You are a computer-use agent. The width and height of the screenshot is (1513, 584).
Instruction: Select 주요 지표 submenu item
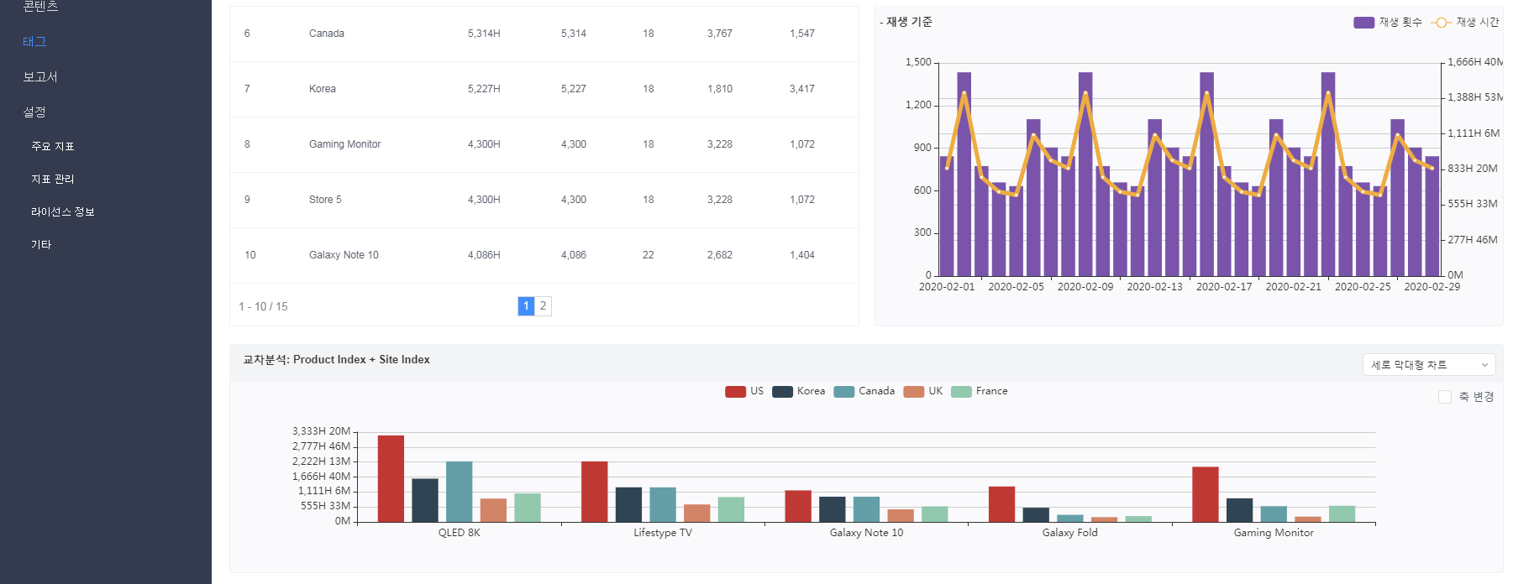point(53,146)
